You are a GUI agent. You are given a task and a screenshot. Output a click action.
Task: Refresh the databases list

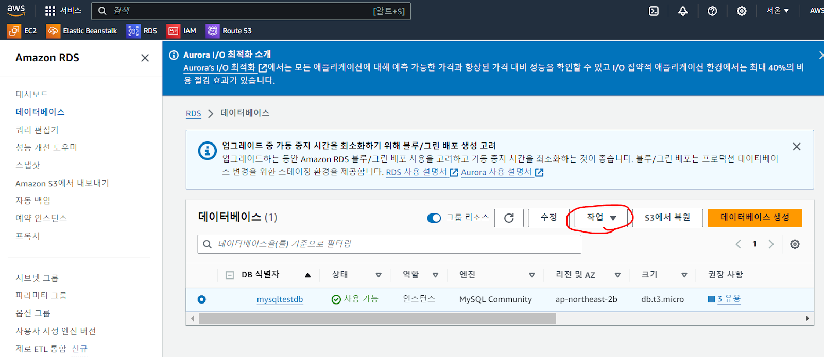click(509, 218)
